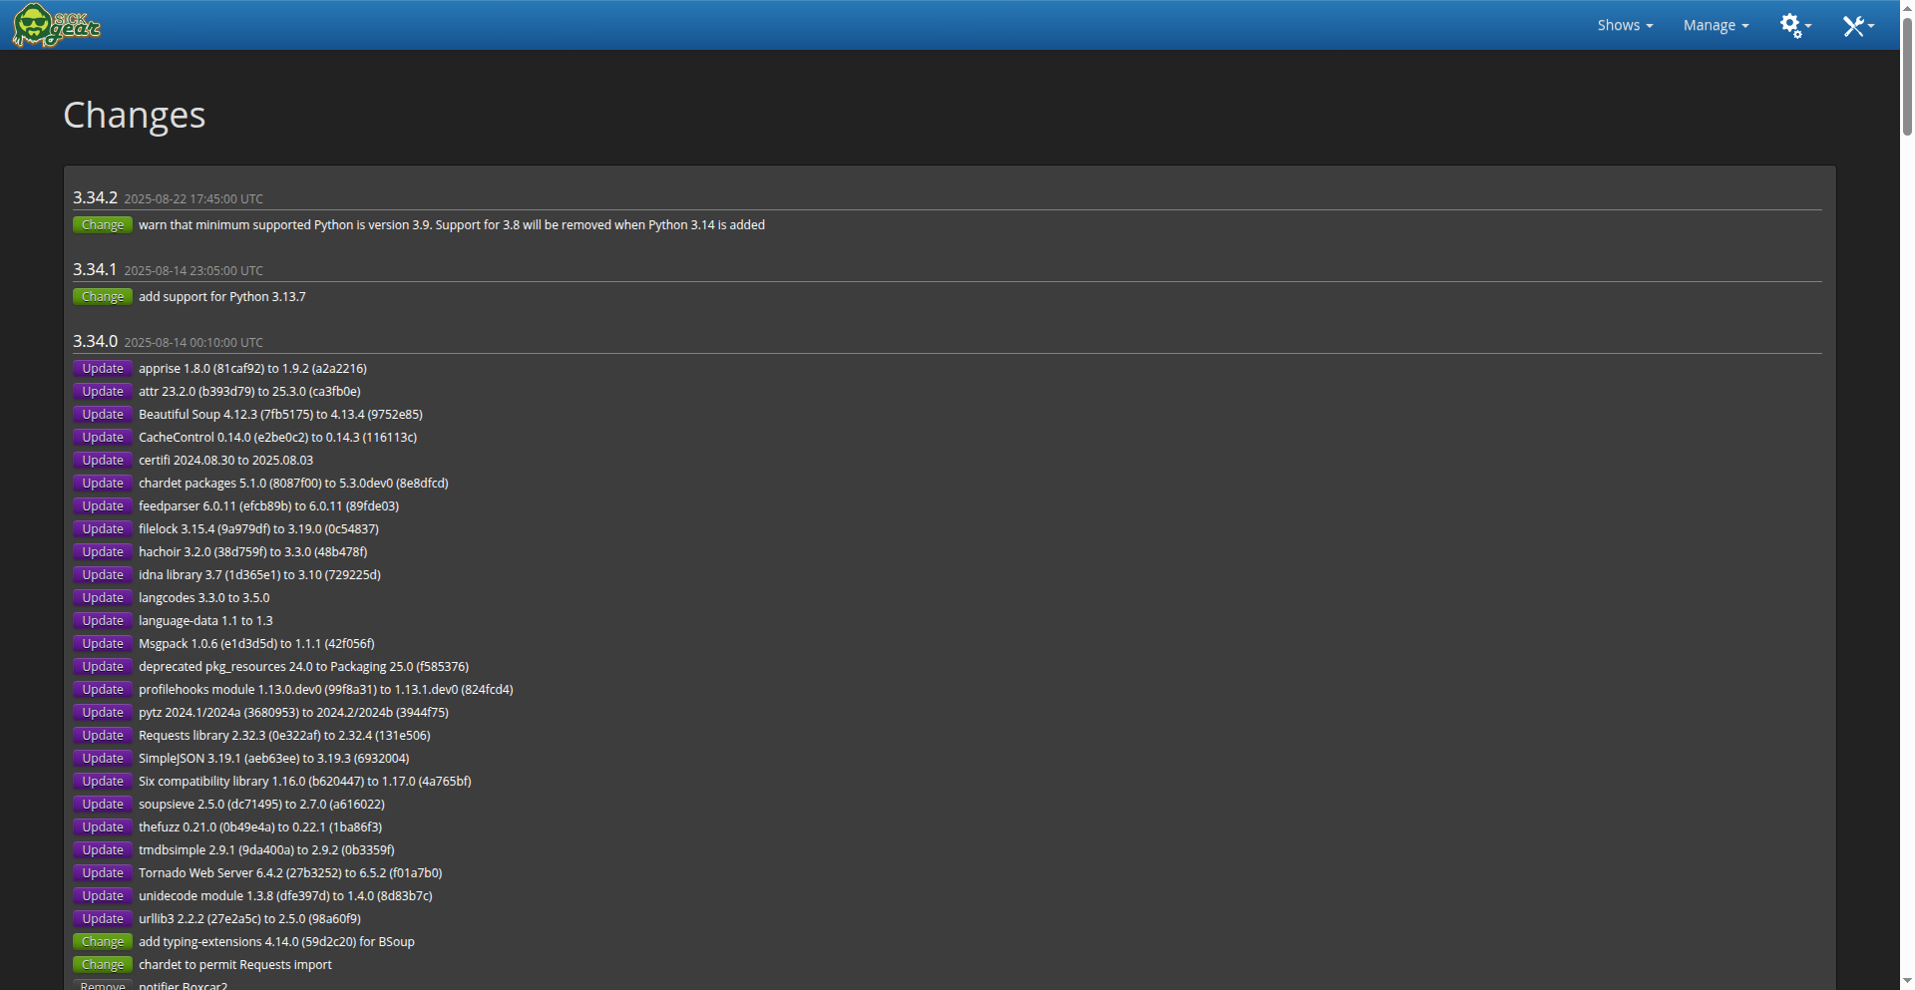Click the Change badge for minimum Python warning

click(103, 225)
